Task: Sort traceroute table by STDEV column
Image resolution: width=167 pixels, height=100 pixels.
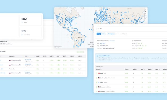Action: tap(81, 56)
